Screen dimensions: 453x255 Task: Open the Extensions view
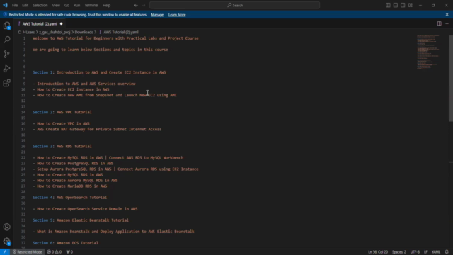pos(6,83)
